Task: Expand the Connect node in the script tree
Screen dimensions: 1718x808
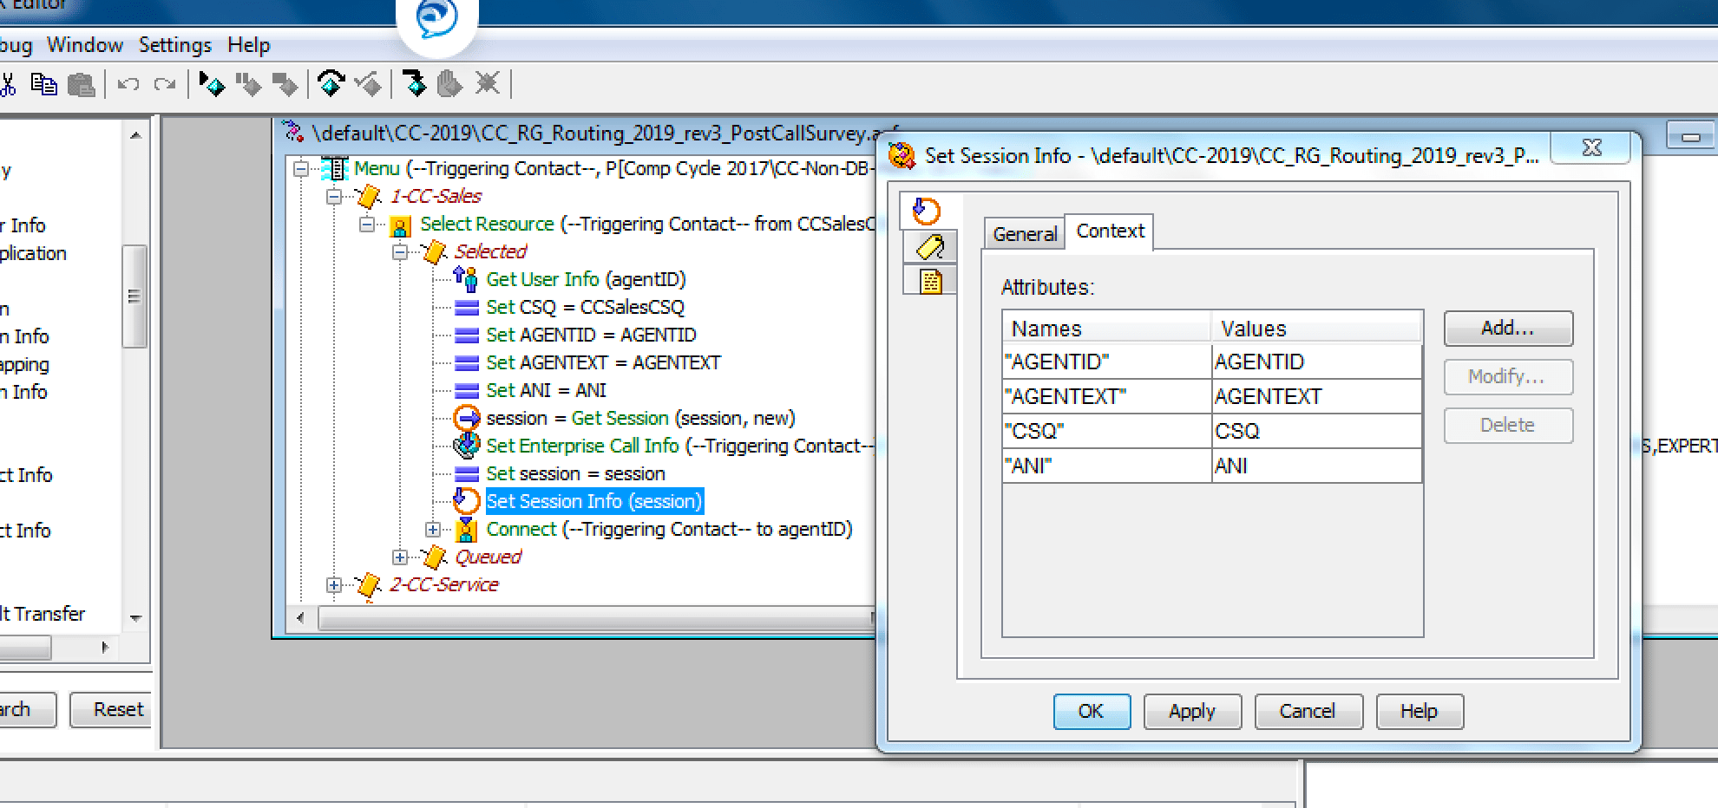Action: 431,529
